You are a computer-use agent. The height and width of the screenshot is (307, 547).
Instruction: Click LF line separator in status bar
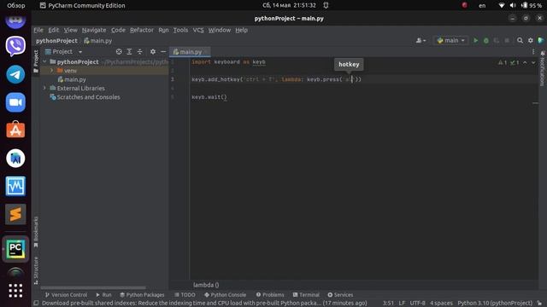(x=402, y=304)
